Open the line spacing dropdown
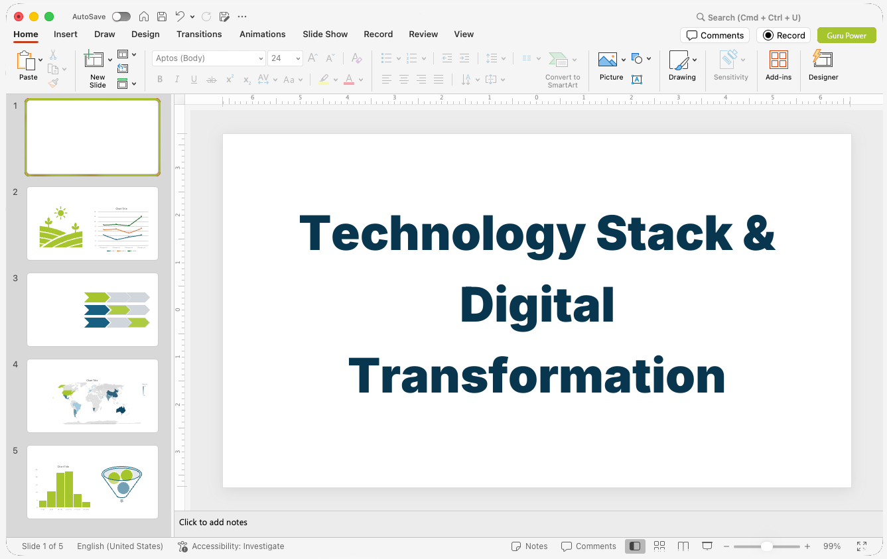The width and height of the screenshot is (887, 559). (x=496, y=58)
